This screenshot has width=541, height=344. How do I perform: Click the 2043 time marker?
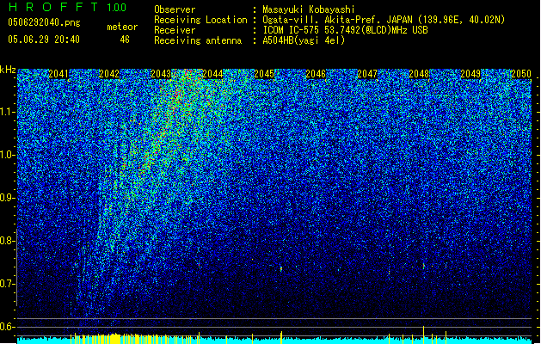(x=161, y=74)
